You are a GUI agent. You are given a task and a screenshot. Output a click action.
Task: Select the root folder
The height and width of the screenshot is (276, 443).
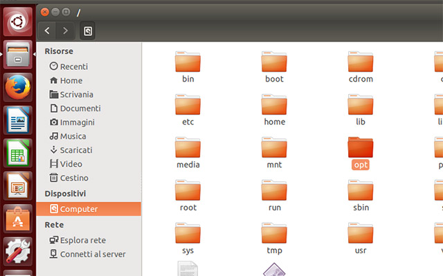(x=188, y=196)
